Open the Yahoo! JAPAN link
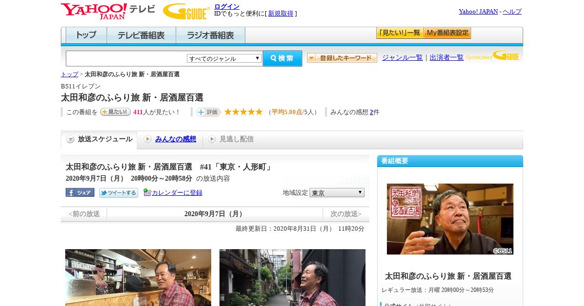Screen dimensions: 584x306 [x=478, y=12]
